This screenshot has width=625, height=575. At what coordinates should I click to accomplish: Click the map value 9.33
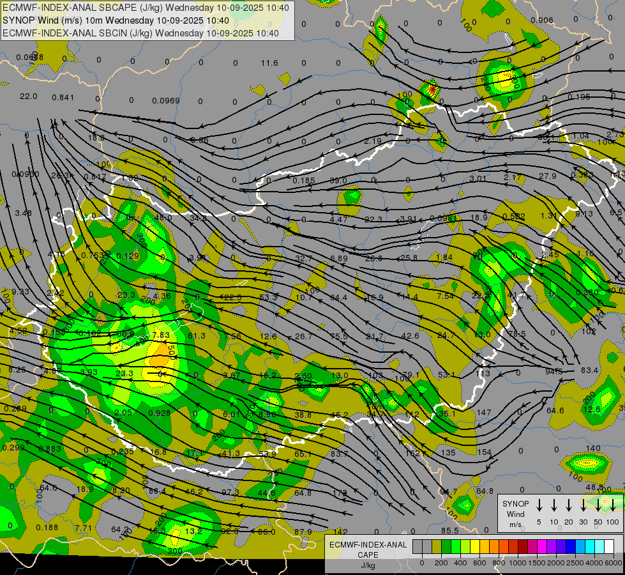[x=20, y=292]
